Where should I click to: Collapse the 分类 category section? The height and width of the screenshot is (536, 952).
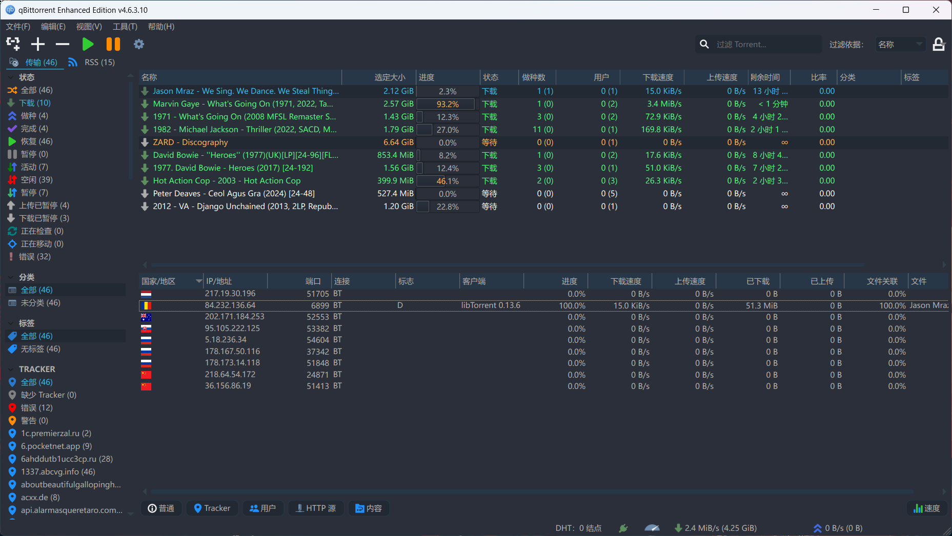[x=11, y=277]
